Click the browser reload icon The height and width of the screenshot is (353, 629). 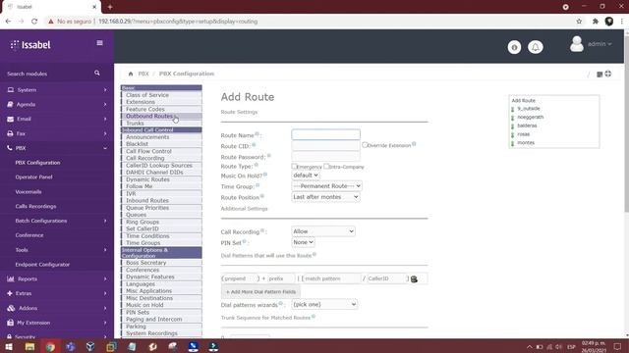(x=34, y=22)
